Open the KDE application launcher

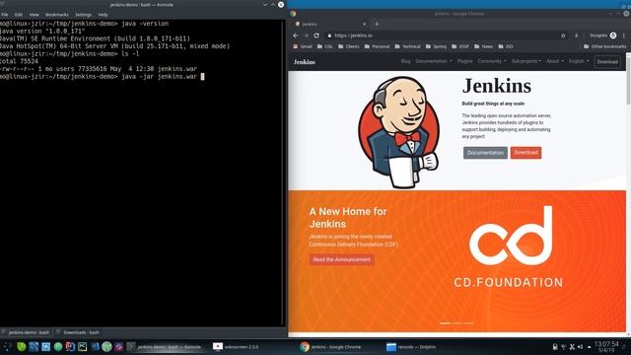[x=7, y=346]
